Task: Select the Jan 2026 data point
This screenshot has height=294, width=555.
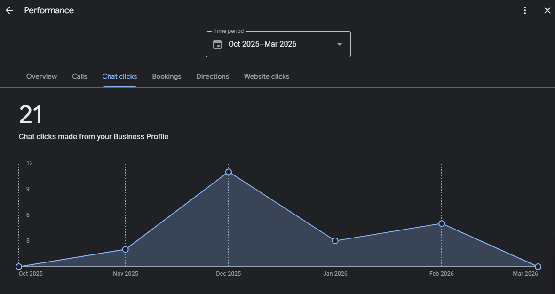Action: coord(335,241)
